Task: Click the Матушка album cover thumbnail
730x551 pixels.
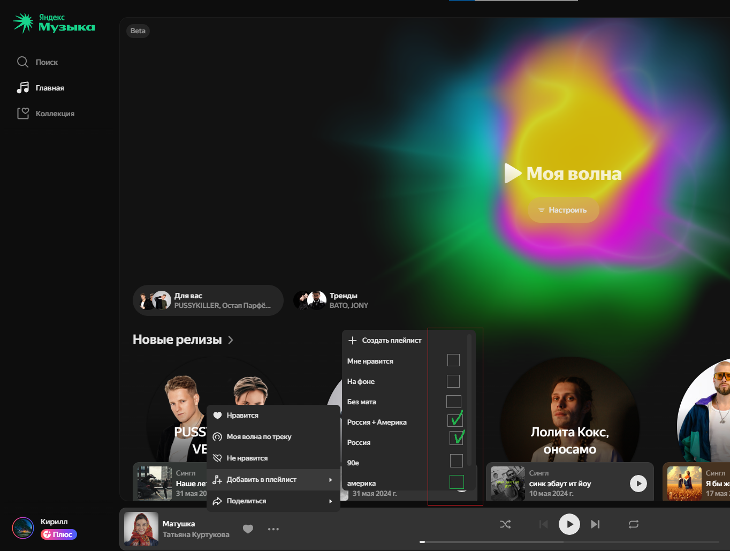Action: [x=141, y=529]
